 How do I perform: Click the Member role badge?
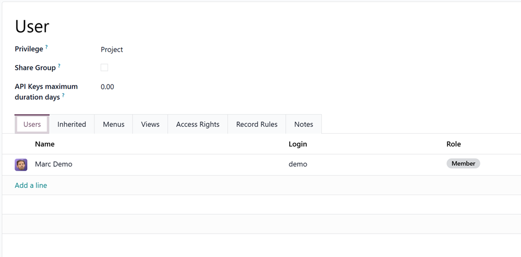463,164
